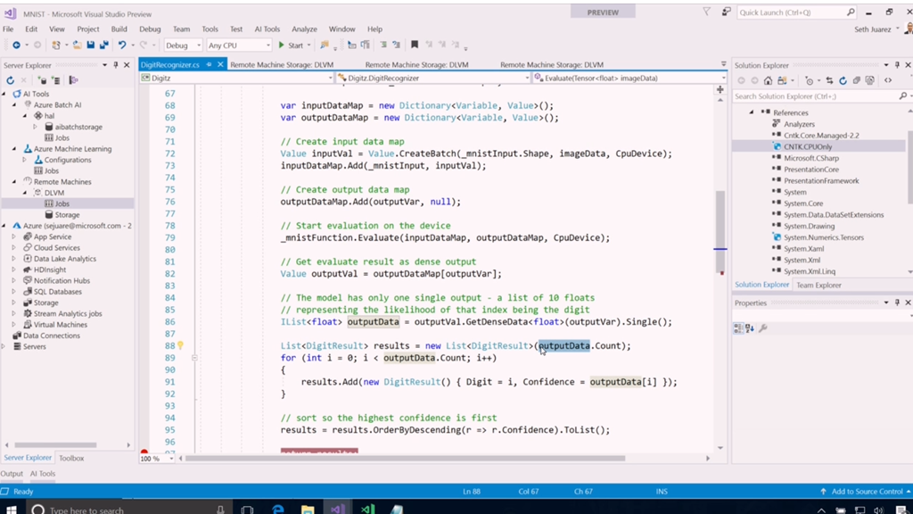Toggle auto-hide pin on Solution Explorer
The height and width of the screenshot is (514, 913).
(897, 65)
